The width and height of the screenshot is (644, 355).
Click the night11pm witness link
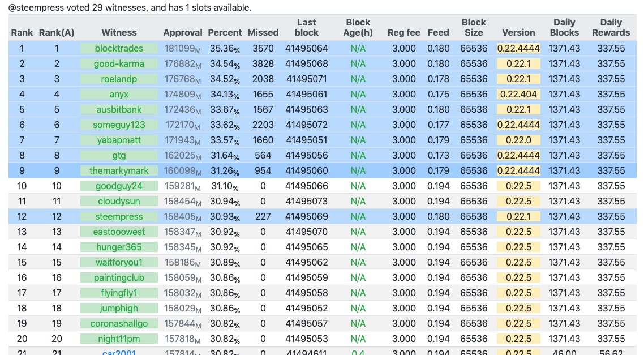pyautogui.click(x=119, y=339)
